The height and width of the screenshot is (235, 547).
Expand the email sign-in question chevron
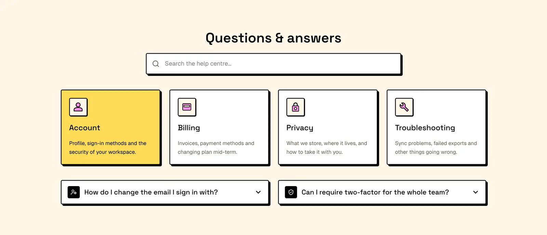pyautogui.click(x=258, y=192)
